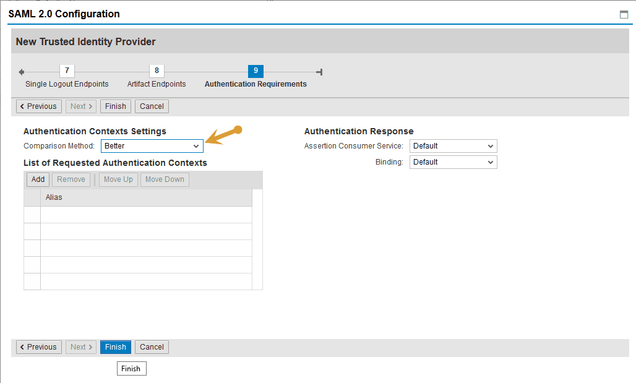Click first row selector cell in table
This screenshot has width=636, height=383.
pyautogui.click(x=32, y=215)
